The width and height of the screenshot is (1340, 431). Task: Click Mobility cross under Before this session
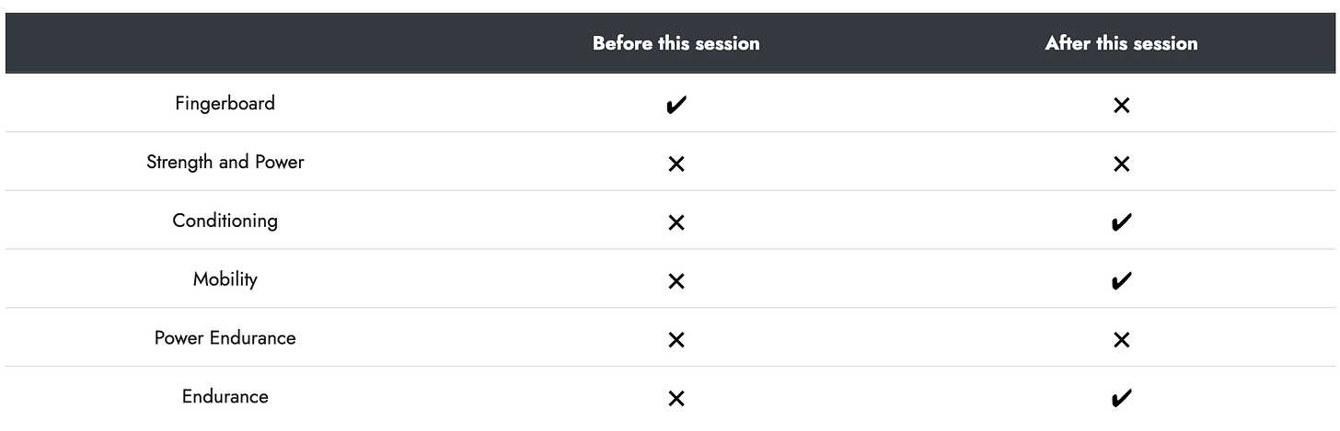(676, 281)
